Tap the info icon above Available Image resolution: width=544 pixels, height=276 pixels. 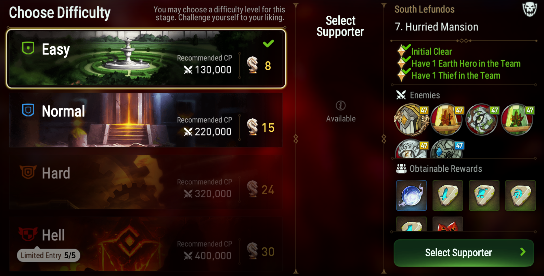point(340,105)
